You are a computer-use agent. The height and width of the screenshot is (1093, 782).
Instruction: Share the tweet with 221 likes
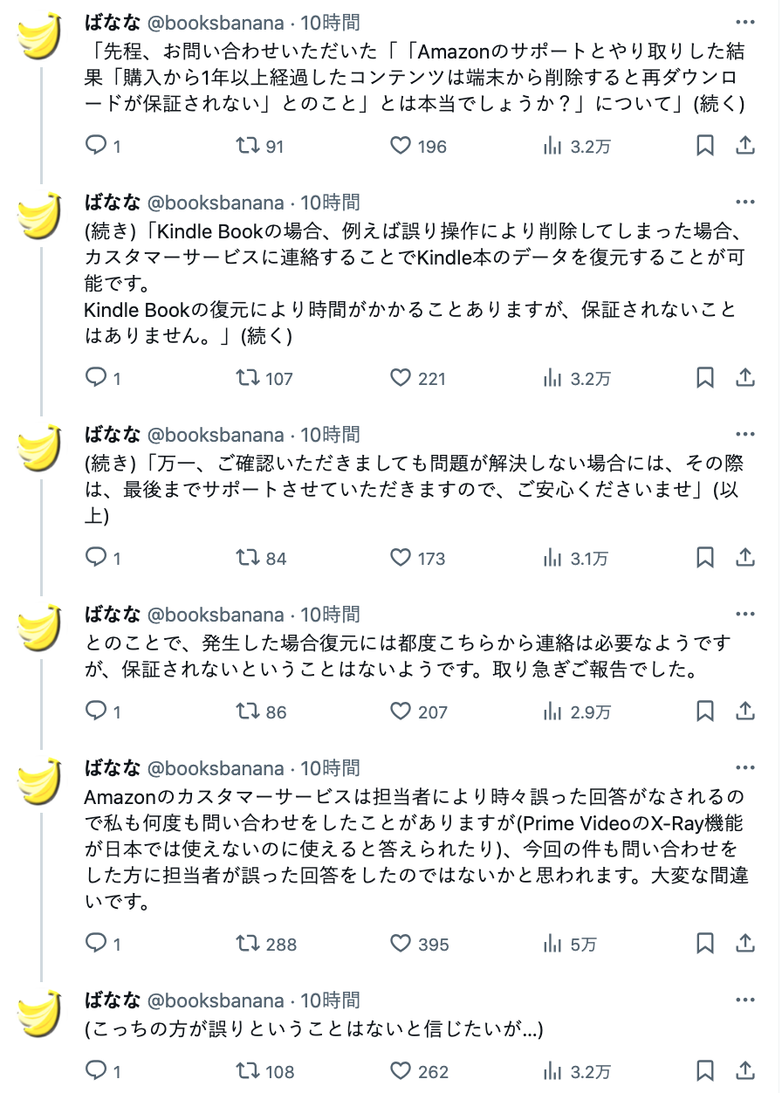[x=745, y=378]
